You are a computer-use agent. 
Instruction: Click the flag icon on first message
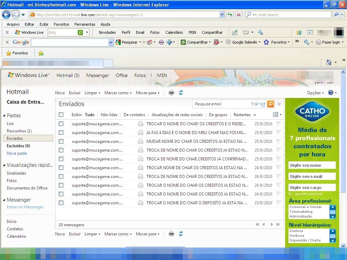pyautogui.click(x=278, y=124)
